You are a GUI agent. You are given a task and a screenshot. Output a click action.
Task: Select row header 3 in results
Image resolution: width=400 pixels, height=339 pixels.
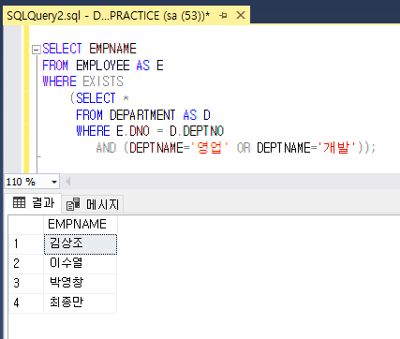pos(26,284)
